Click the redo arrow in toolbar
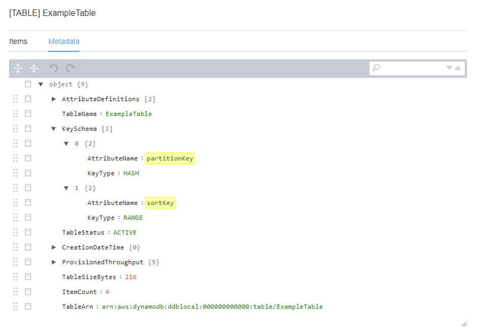Screen dimensions: 477x331 (70, 68)
